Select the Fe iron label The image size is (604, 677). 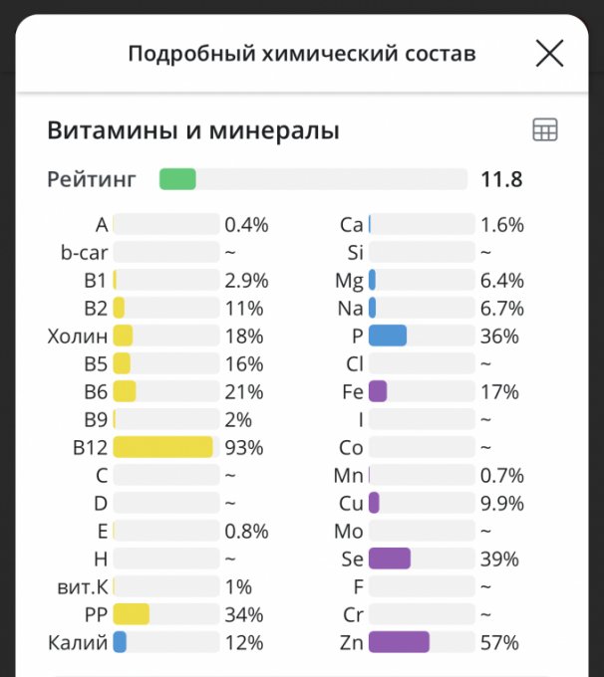[352, 392]
